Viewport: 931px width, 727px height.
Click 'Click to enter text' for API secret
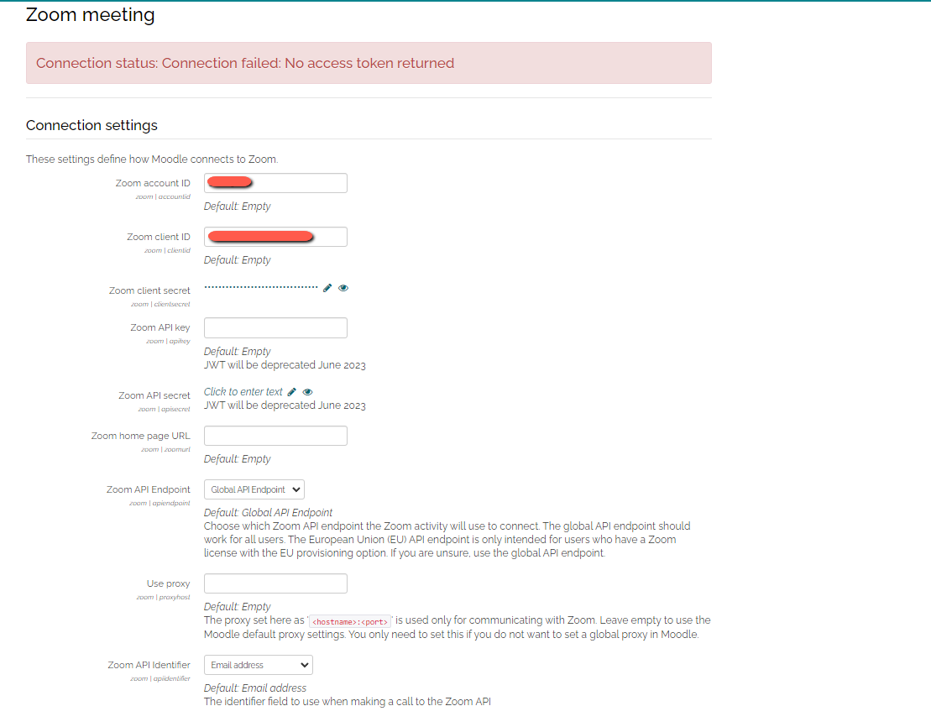243,391
